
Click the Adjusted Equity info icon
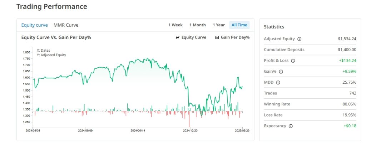(x=300, y=39)
